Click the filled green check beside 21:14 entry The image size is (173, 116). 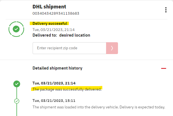[17, 84]
